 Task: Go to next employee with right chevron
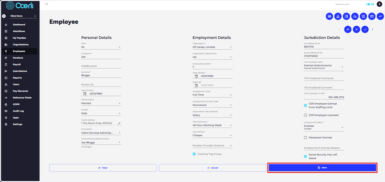pos(372,29)
